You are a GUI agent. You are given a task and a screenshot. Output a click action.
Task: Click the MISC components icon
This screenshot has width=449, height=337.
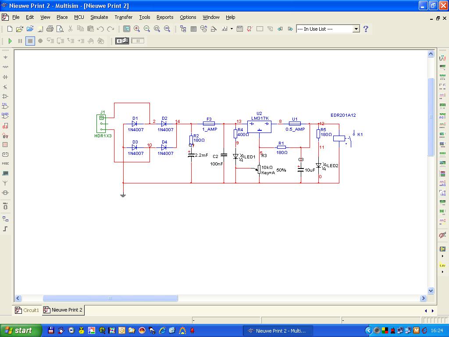(5, 164)
